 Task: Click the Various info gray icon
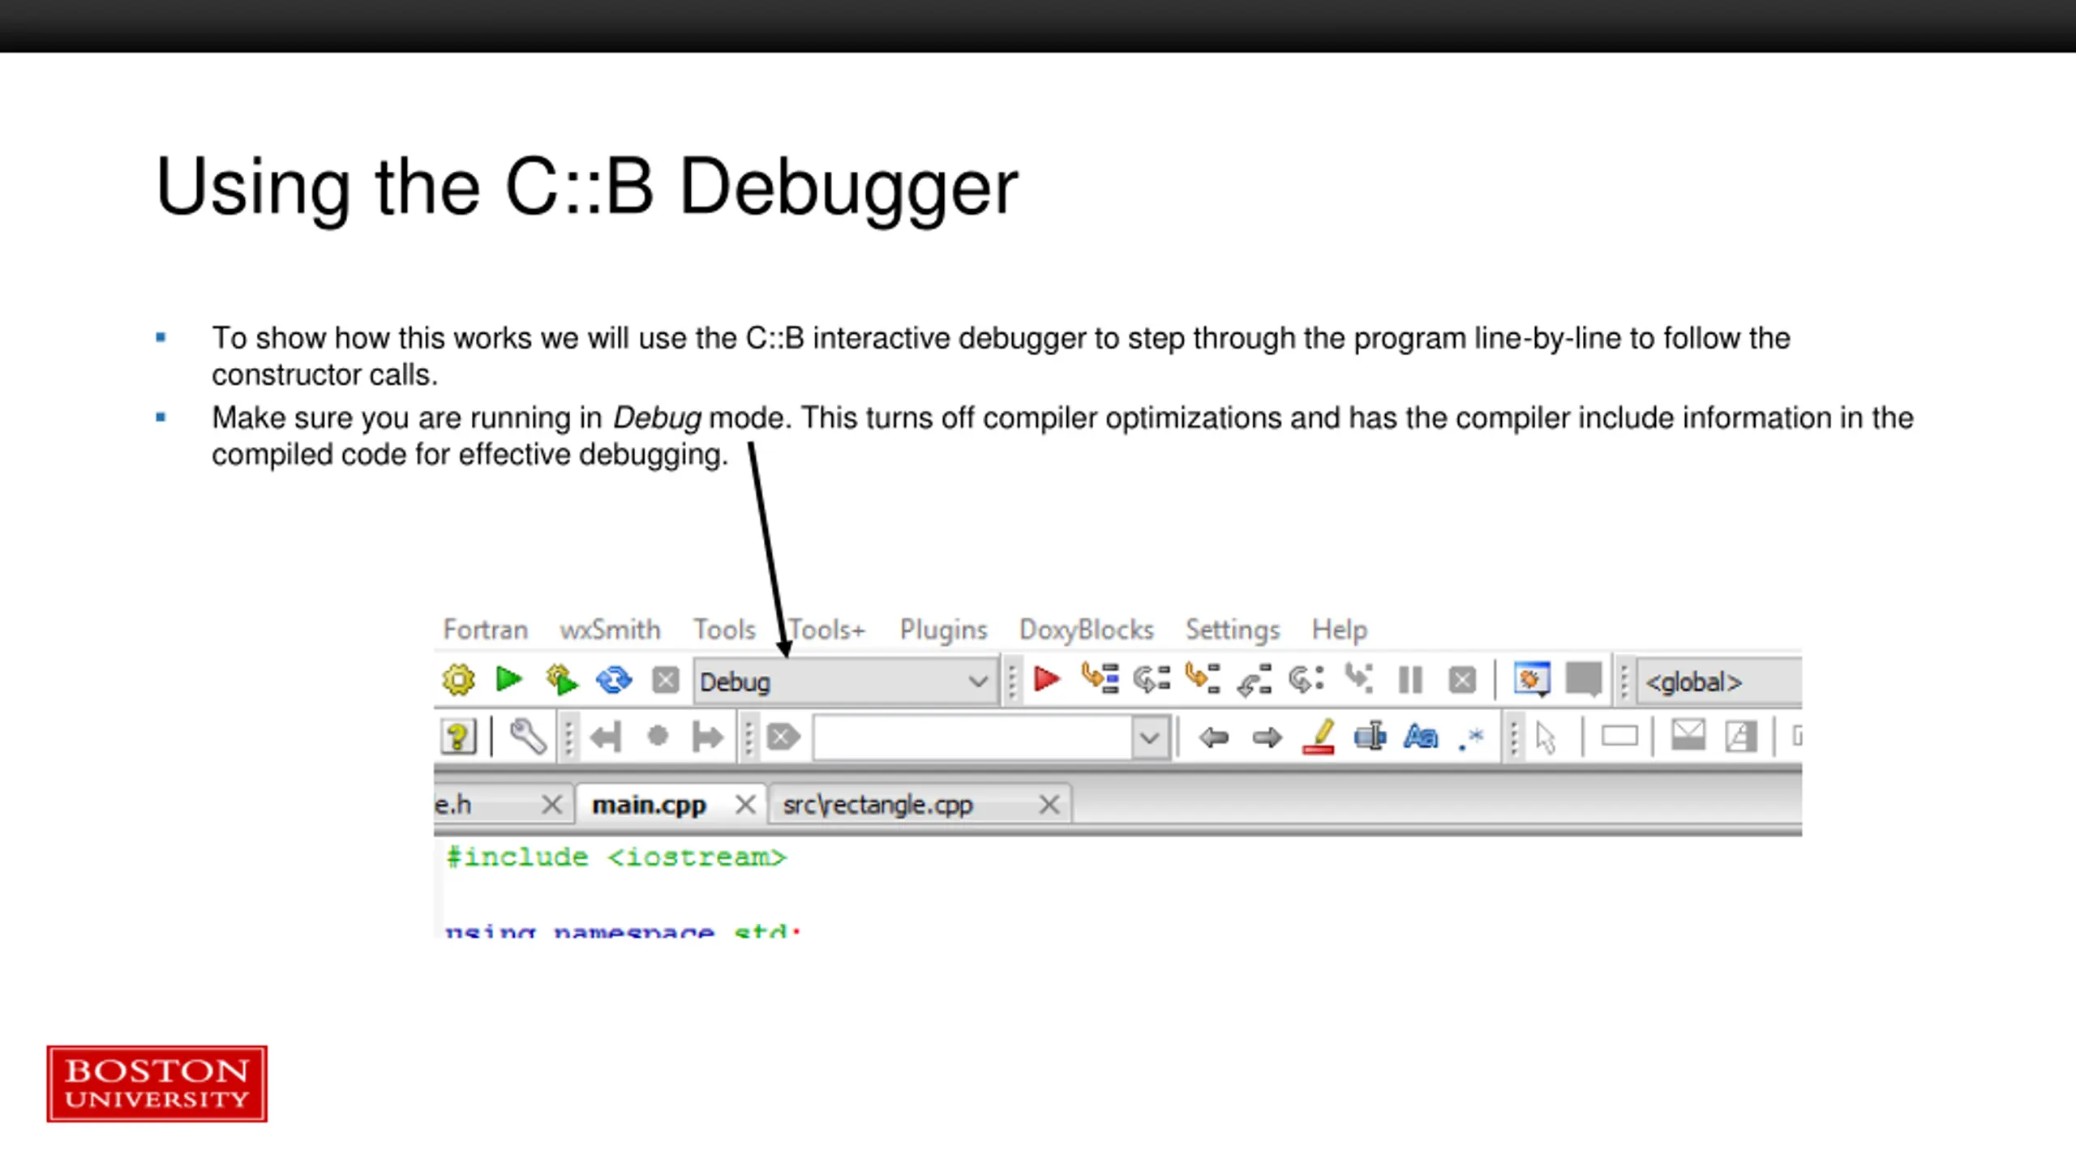pyautogui.click(x=1584, y=679)
